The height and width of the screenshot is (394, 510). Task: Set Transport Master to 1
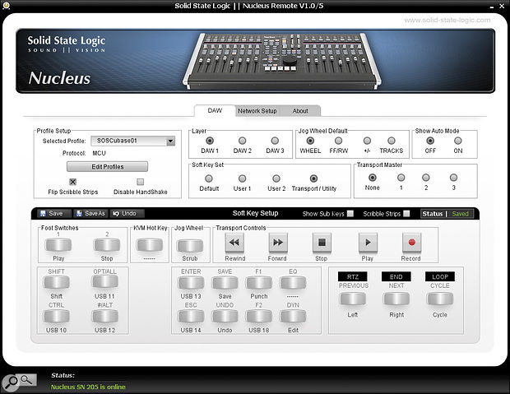click(x=401, y=178)
